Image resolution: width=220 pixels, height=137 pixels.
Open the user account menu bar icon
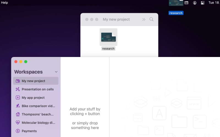tap(195, 3)
